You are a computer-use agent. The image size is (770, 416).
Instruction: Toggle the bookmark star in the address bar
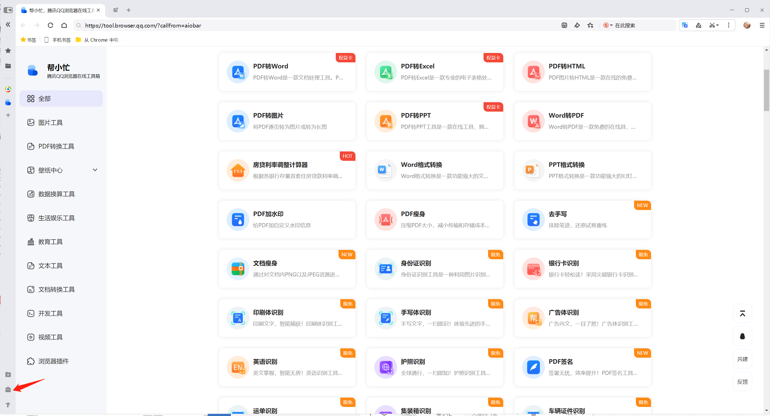point(590,25)
